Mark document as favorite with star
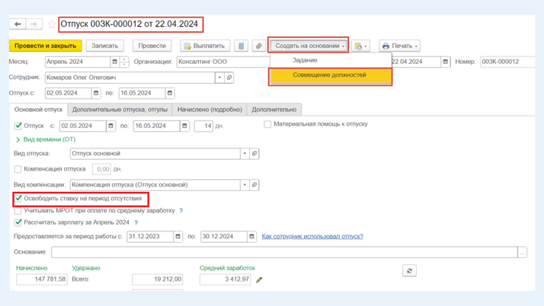The width and height of the screenshot is (544, 306). tap(52, 24)
